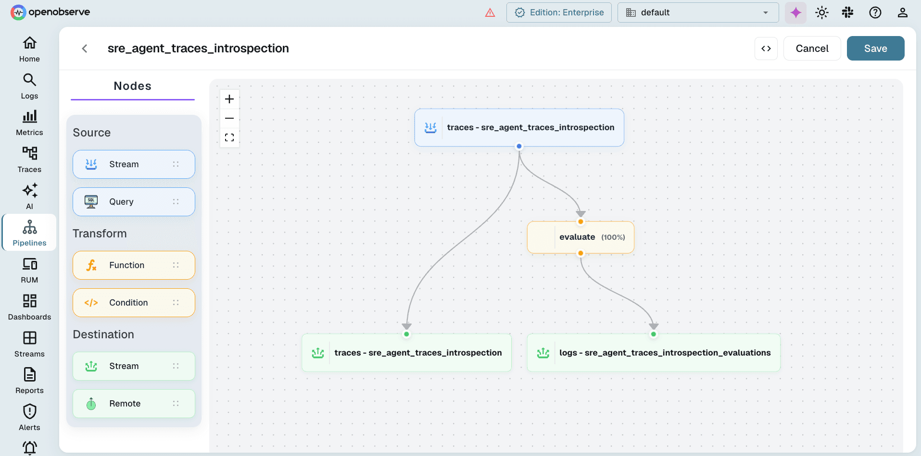Click Edition: Enterprise button

(x=559, y=12)
